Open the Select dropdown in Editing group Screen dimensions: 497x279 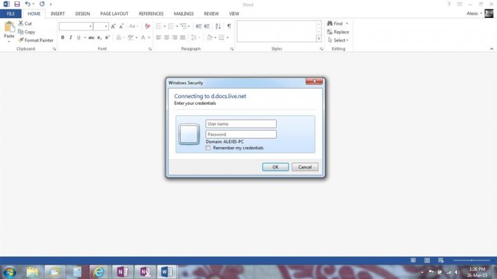point(340,40)
